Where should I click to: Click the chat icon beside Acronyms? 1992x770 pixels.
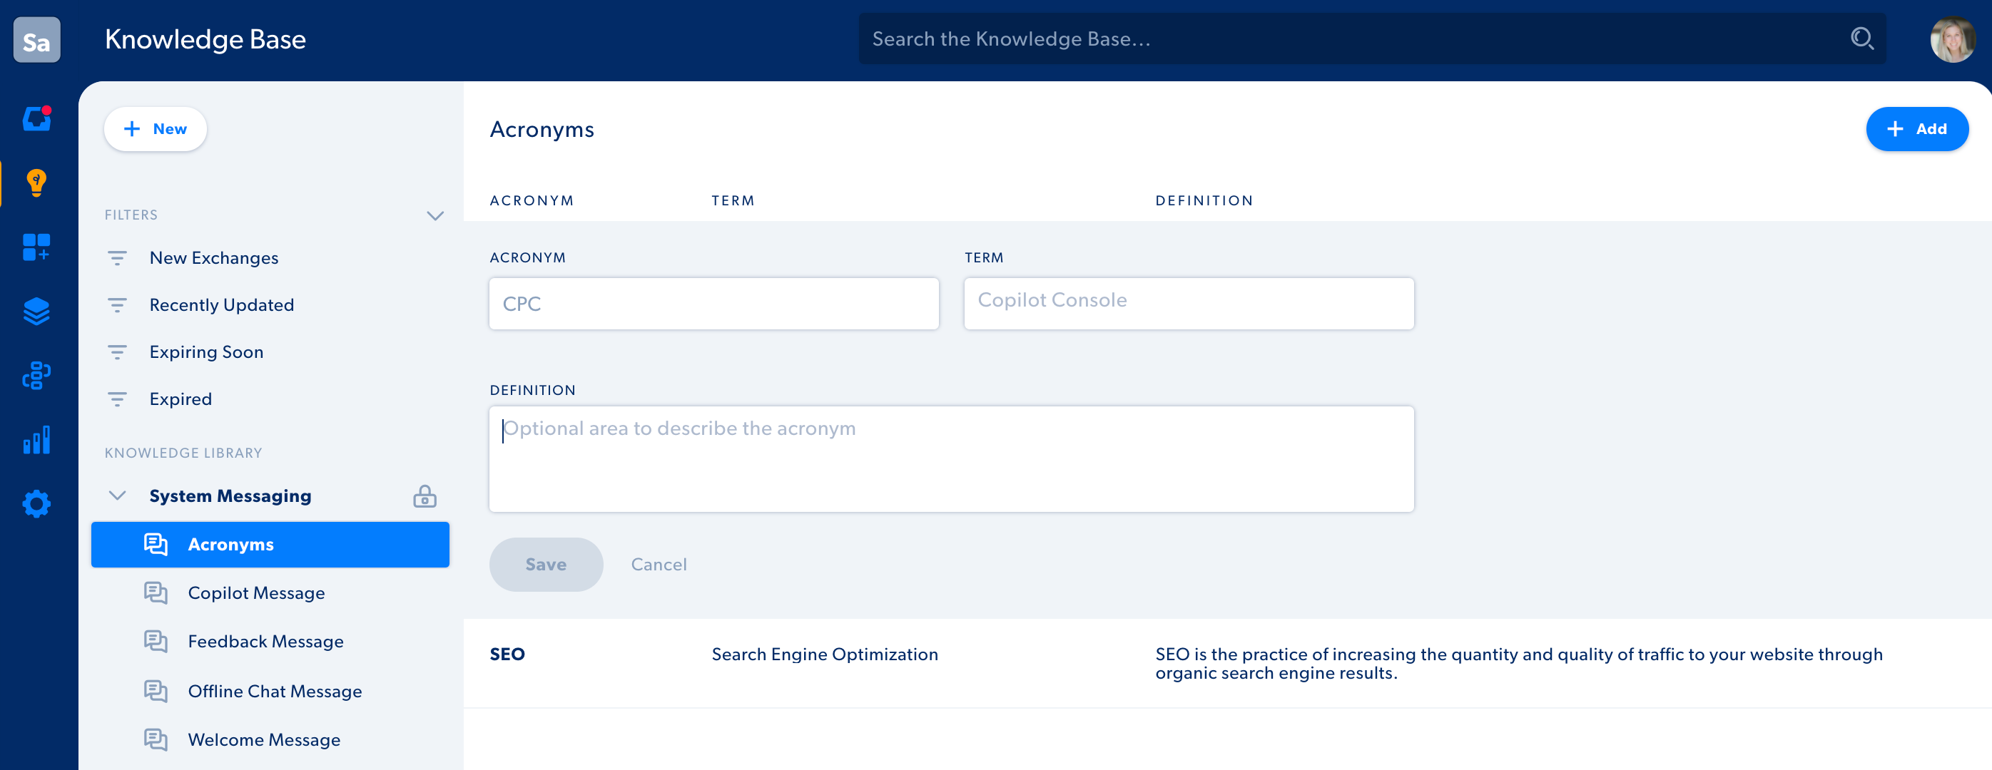click(x=156, y=544)
